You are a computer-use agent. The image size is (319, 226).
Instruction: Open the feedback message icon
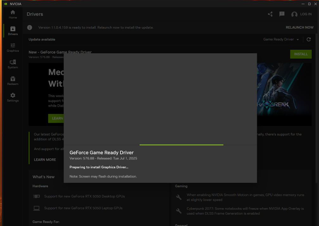pos(282,14)
